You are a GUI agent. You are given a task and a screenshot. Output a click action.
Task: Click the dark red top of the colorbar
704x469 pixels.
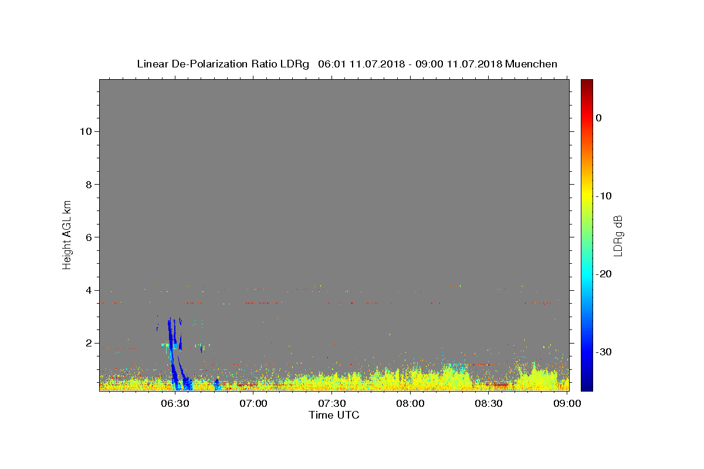coord(587,83)
